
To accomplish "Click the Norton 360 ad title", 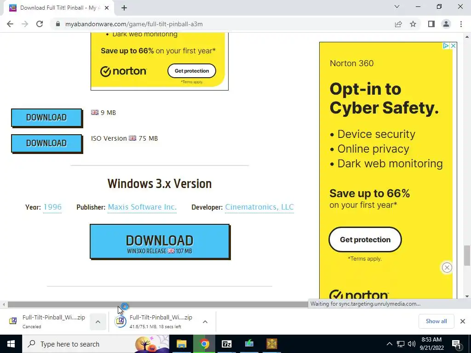I will (x=352, y=63).
